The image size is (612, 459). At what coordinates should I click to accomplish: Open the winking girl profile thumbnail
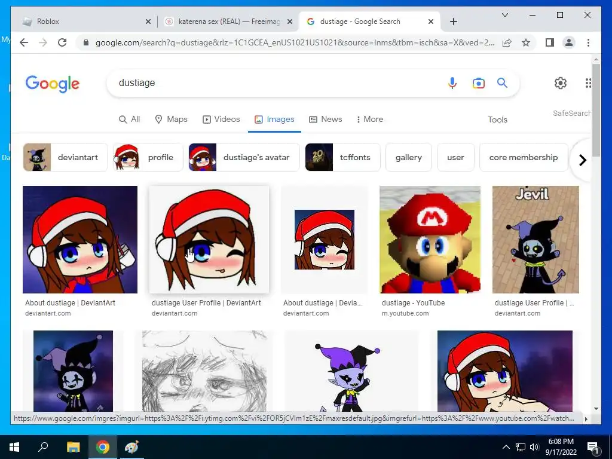coord(209,239)
